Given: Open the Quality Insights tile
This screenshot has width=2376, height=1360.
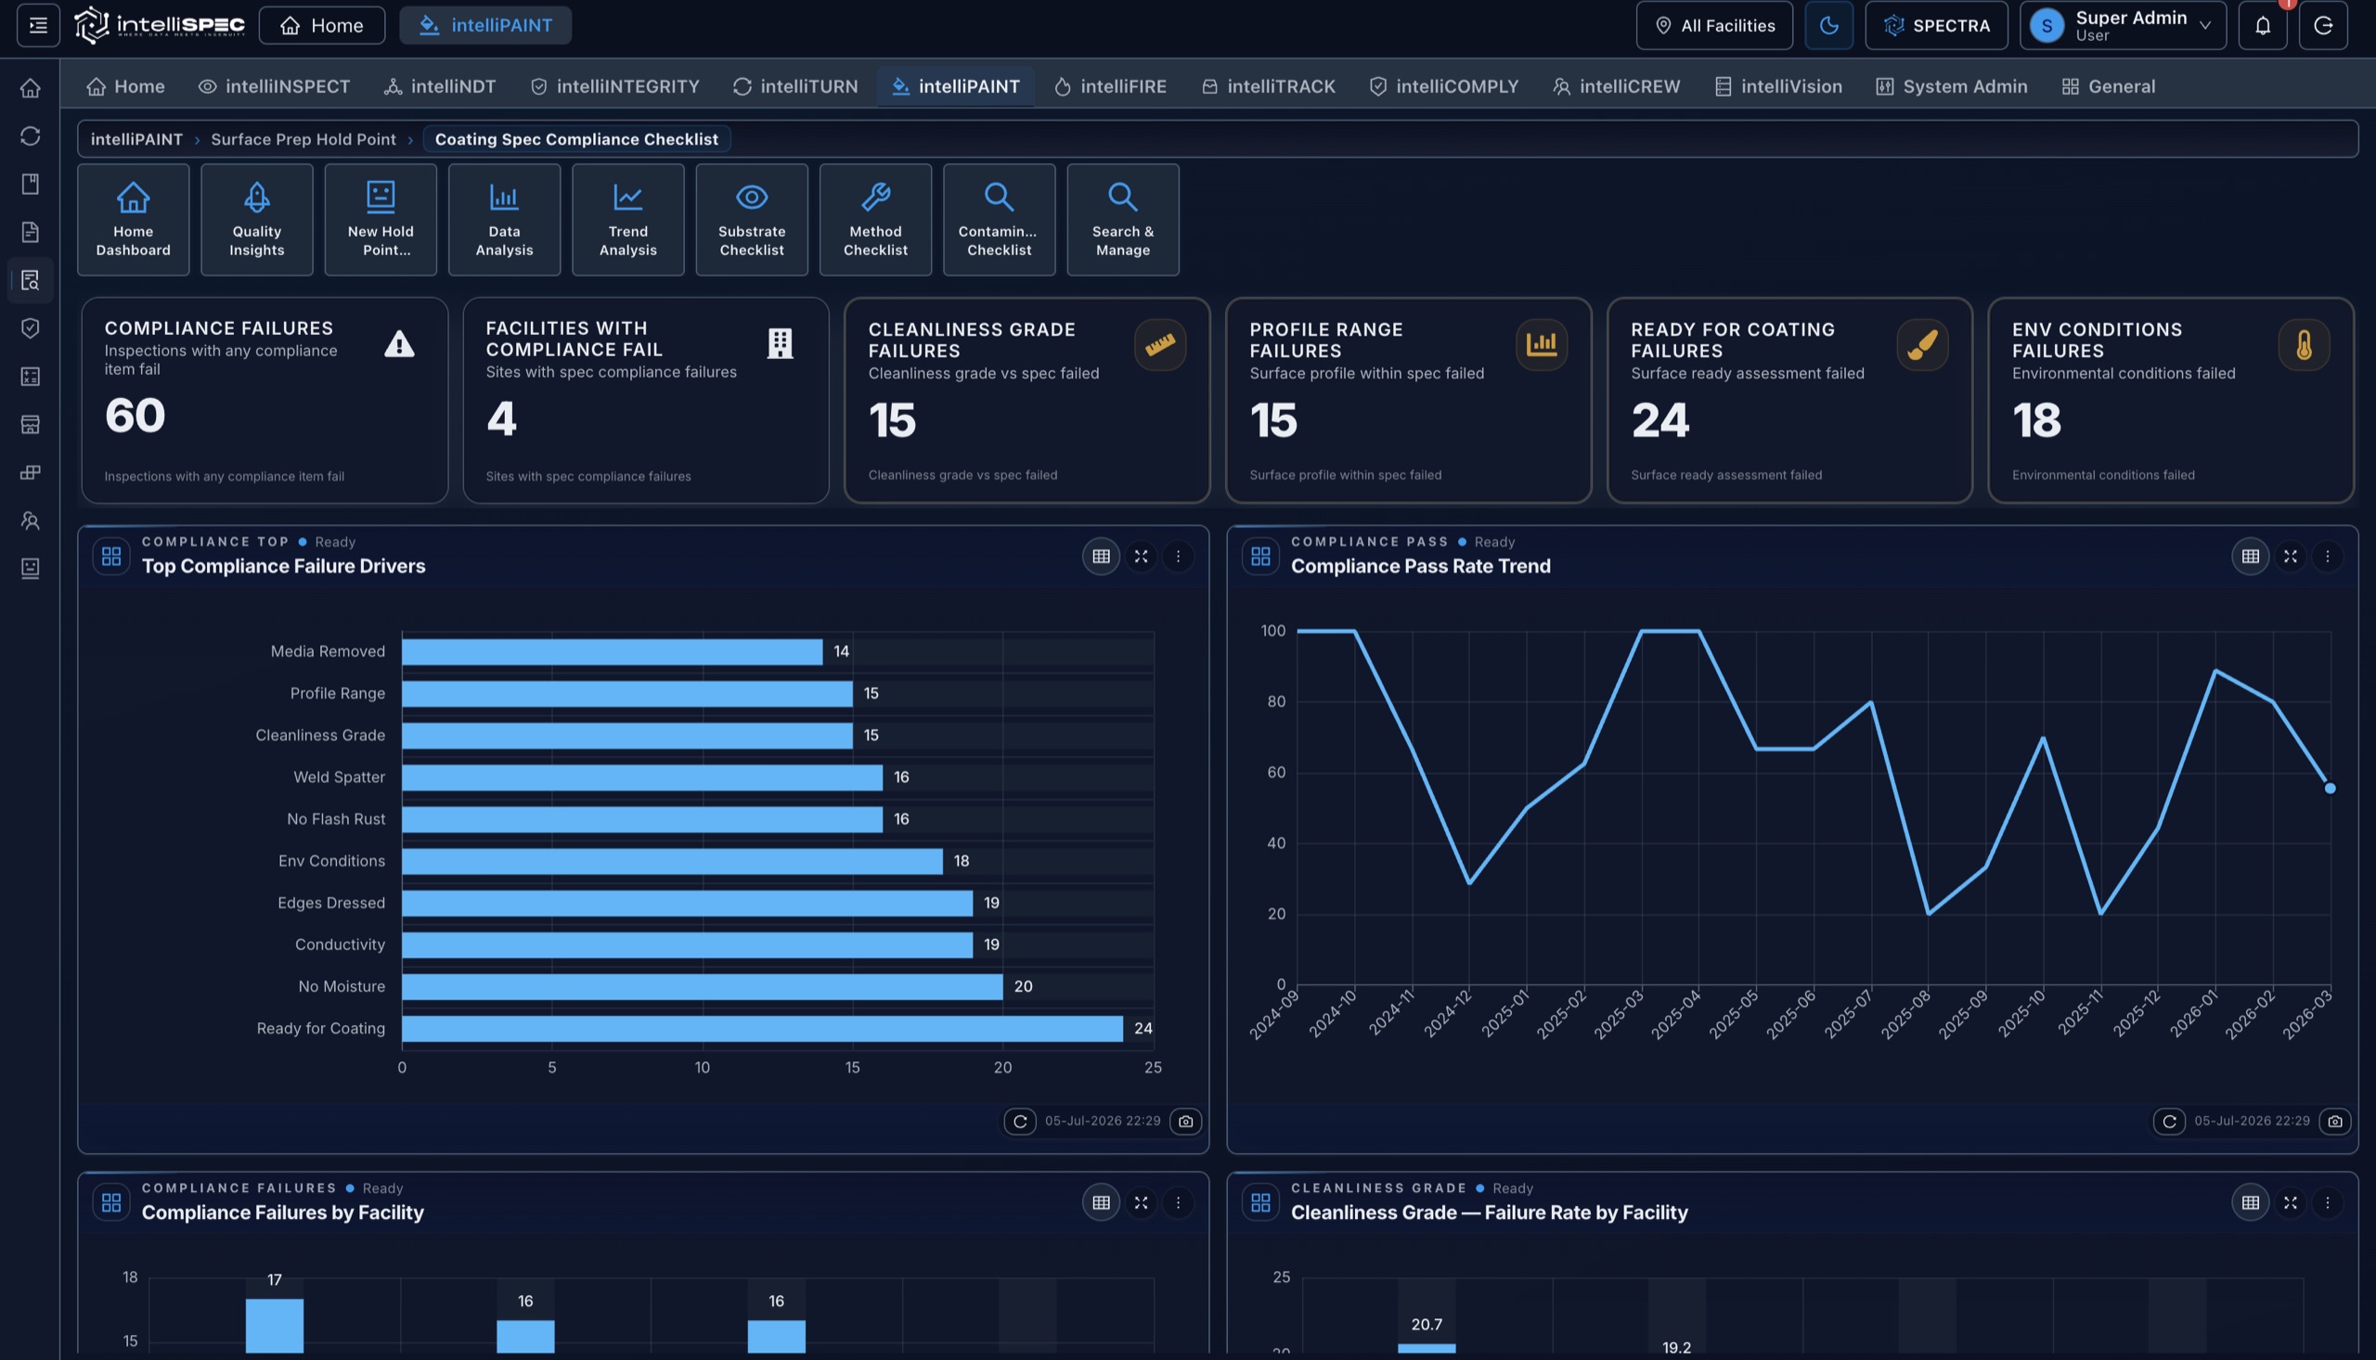Looking at the screenshot, I should [x=257, y=220].
